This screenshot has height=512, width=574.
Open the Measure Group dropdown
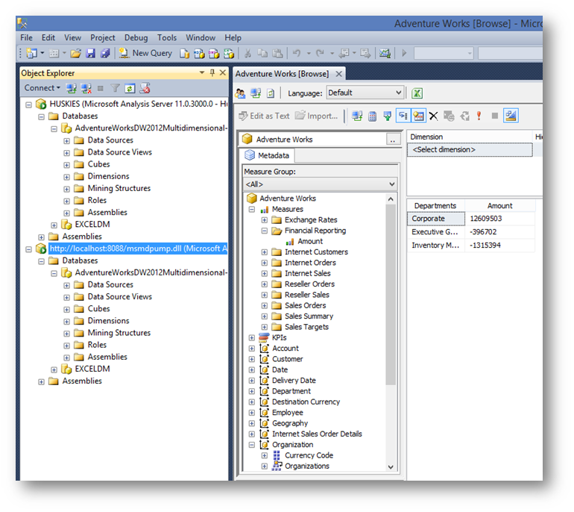point(320,184)
